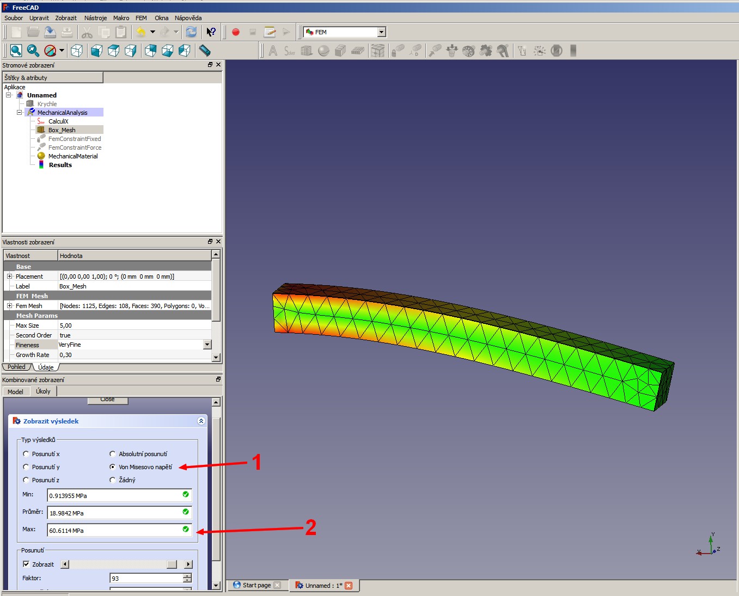Image resolution: width=739 pixels, height=596 pixels.
Task: Click the Close button in task panel
Action: [x=108, y=400]
